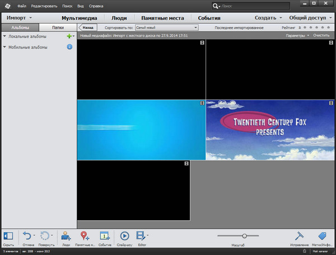Screen dimensions: 336x255
Task: Open the sort order Самый новый dropdown
Action: [167, 27]
